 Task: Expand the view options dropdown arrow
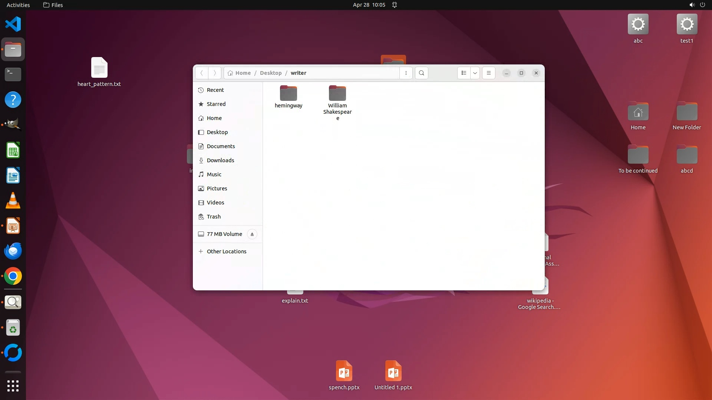pos(475,73)
